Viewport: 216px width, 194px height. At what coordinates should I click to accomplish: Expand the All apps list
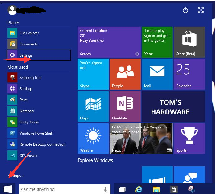[x=16, y=176]
